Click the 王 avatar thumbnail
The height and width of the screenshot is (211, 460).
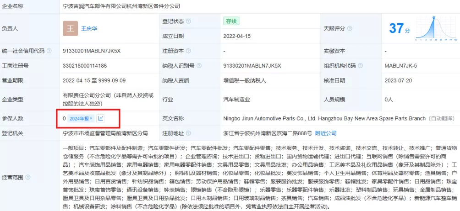71,28
